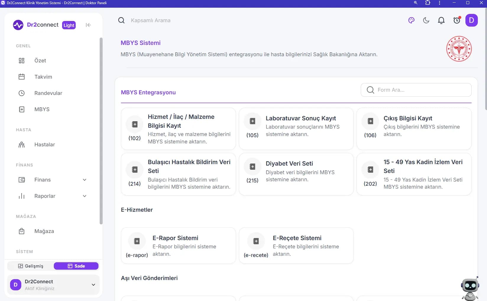
Task: Open E-Reçete Sistemi
Action: [296, 245]
